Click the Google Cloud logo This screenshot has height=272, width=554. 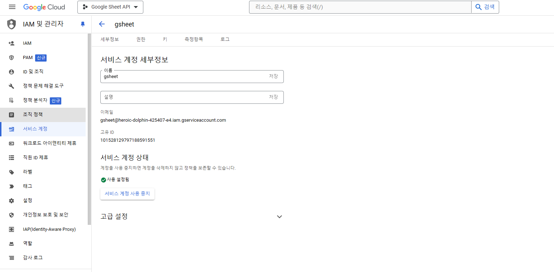(x=44, y=7)
